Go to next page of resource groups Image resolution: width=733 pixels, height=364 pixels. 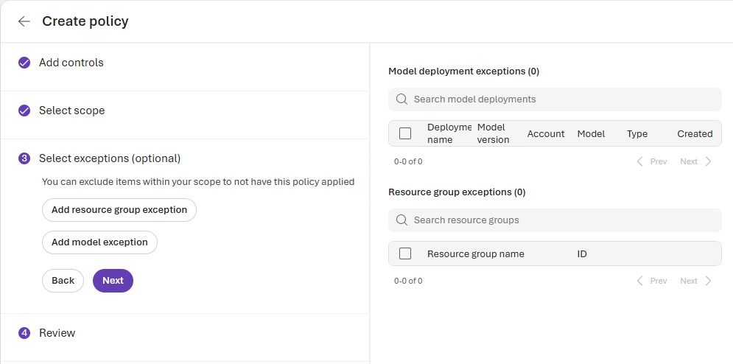click(x=695, y=281)
